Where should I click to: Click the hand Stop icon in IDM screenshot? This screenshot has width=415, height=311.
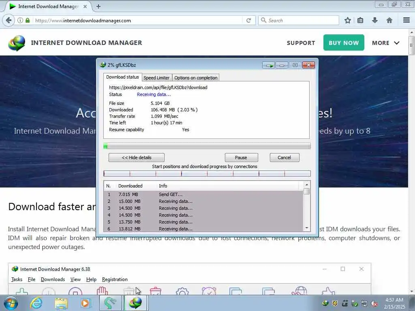click(102, 291)
